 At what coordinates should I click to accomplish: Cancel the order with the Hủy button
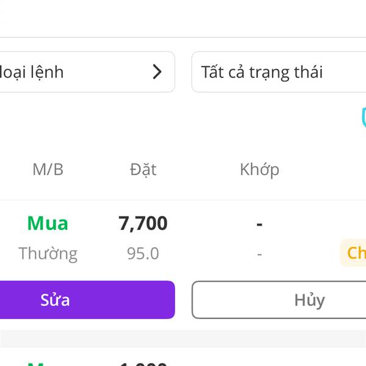pyautogui.click(x=279, y=300)
